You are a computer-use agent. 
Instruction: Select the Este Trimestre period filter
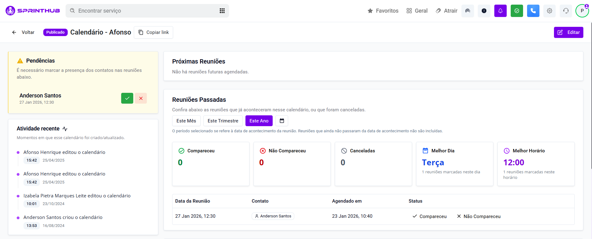coord(223,121)
